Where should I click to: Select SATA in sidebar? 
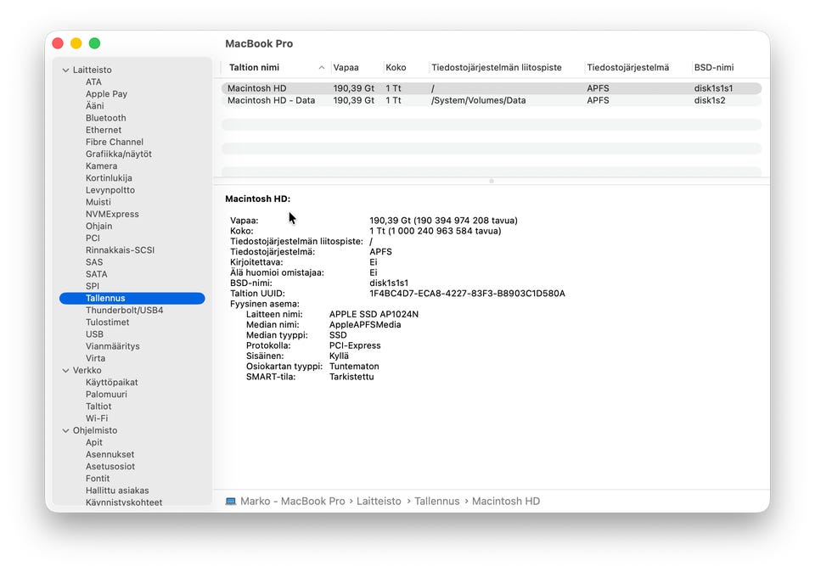point(96,274)
